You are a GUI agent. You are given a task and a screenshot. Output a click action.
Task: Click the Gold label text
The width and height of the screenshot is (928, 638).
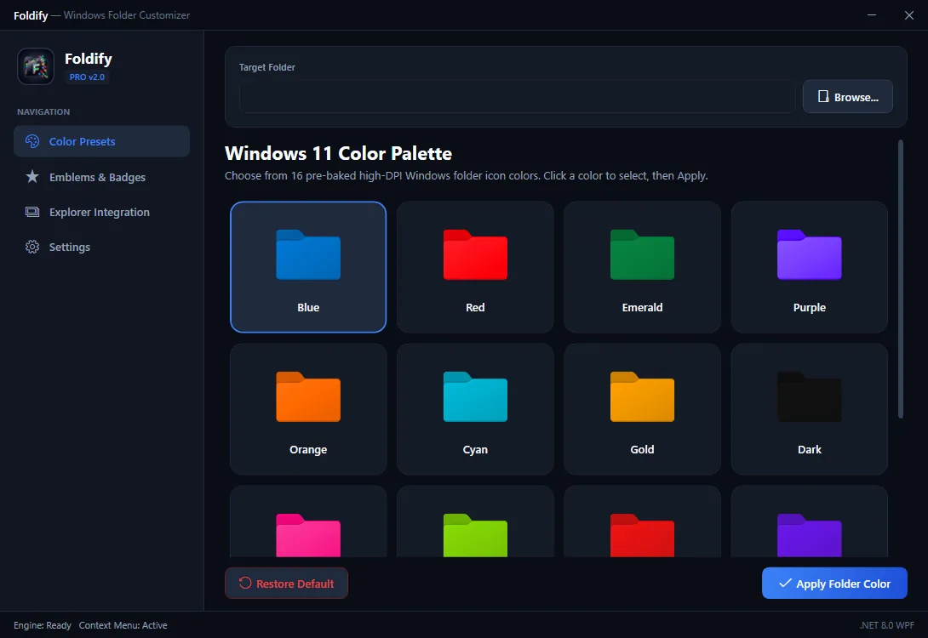pyautogui.click(x=642, y=449)
